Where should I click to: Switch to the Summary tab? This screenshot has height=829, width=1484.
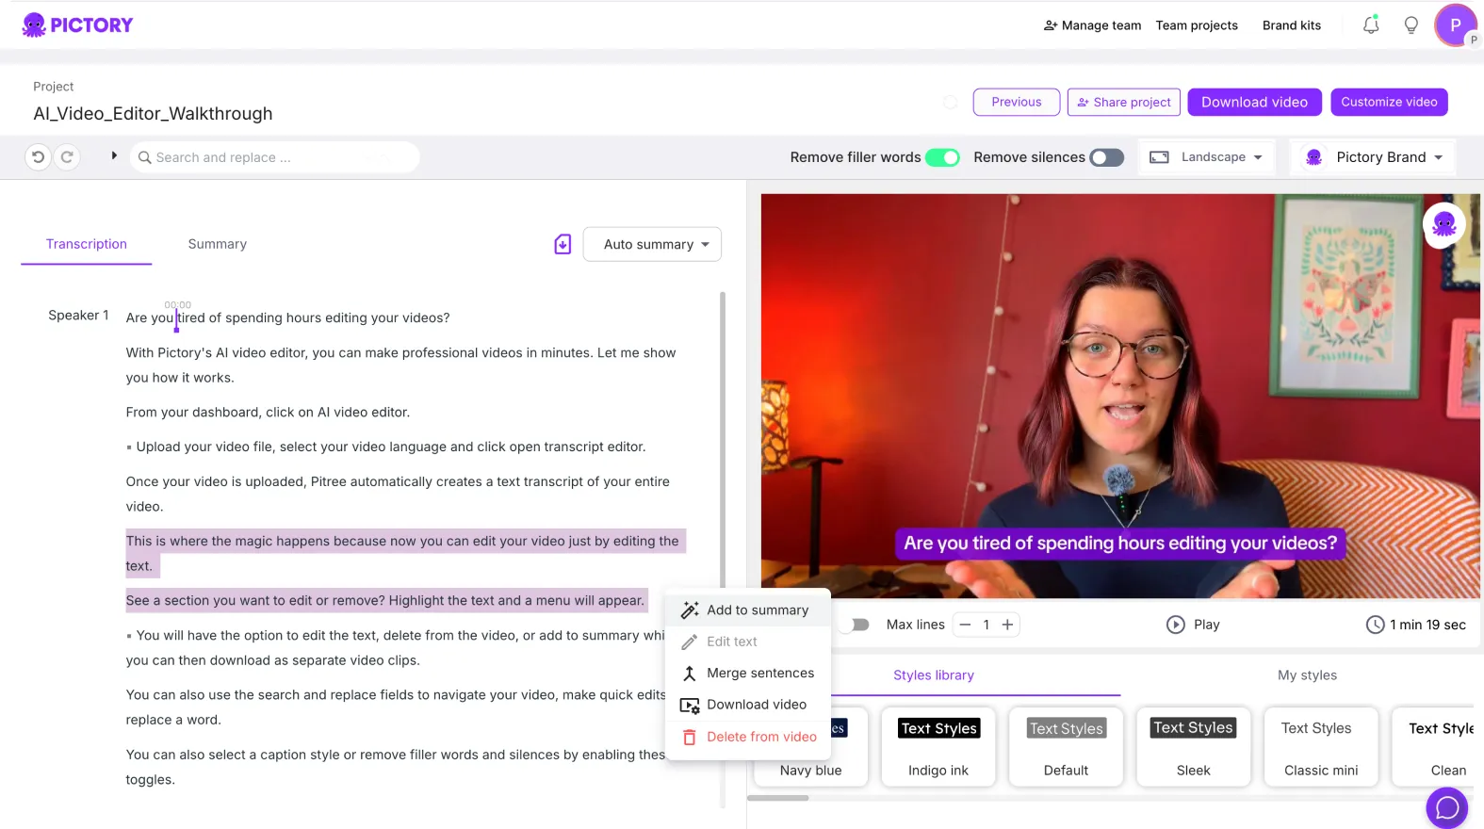click(217, 244)
